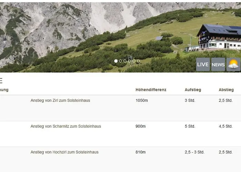
Task: Jump to the third carousel slide dot
Action: click(125, 61)
